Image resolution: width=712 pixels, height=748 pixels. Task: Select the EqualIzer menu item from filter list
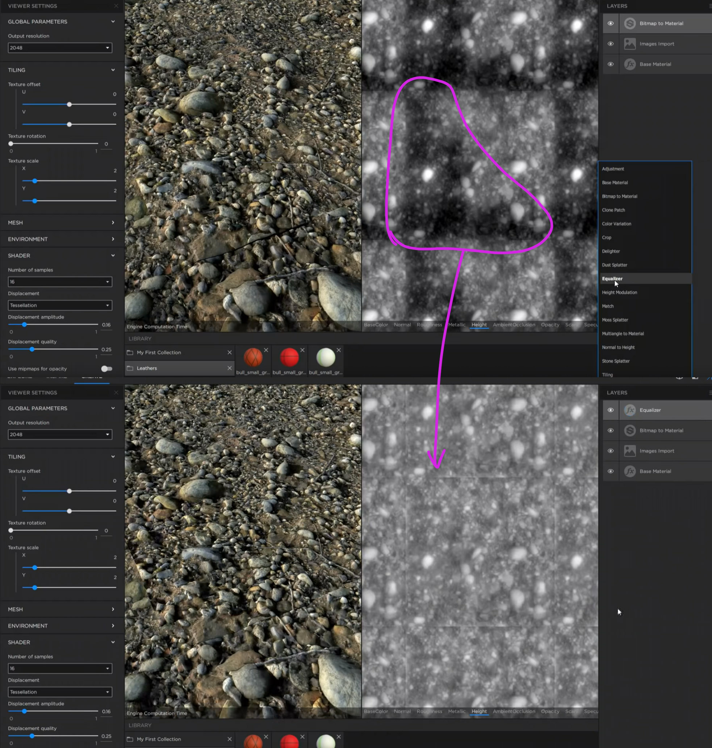pos(612,278)
